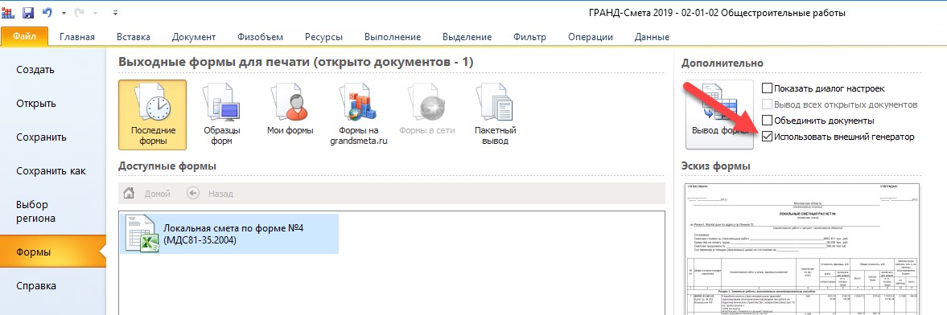947x315 pixels.
Task: Click the Выходные формы для печати heading
Action: point(296,62)
